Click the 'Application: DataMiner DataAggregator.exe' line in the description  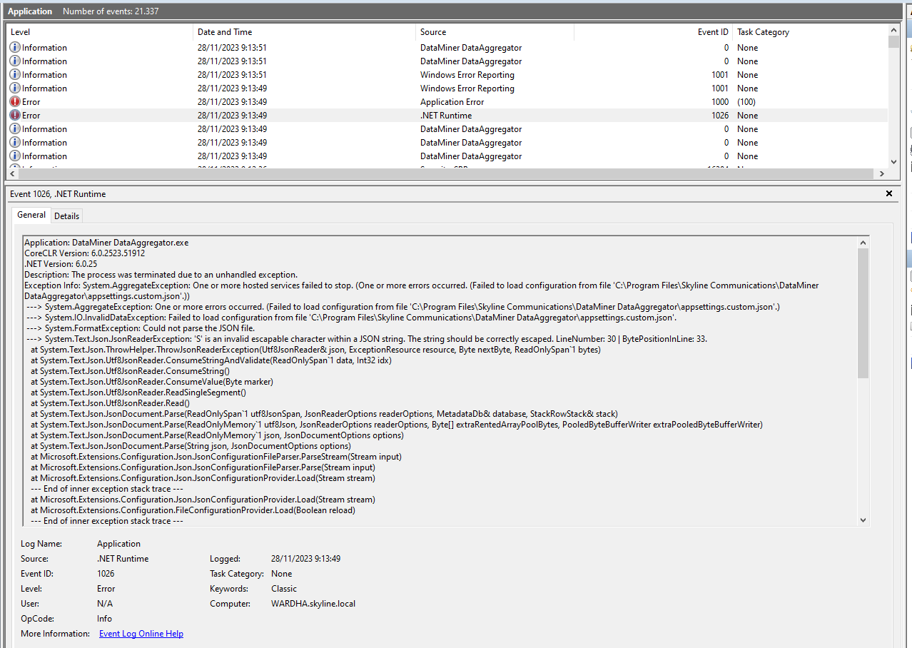[106, 243]
